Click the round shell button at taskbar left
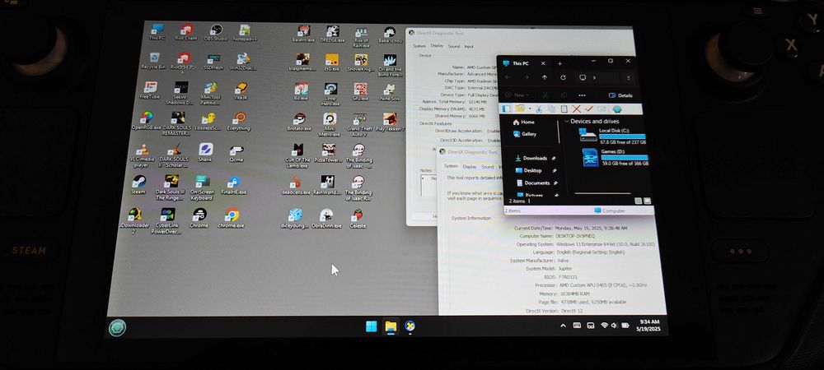This screenshot has width=824, height=370. [x=117, y=327]
